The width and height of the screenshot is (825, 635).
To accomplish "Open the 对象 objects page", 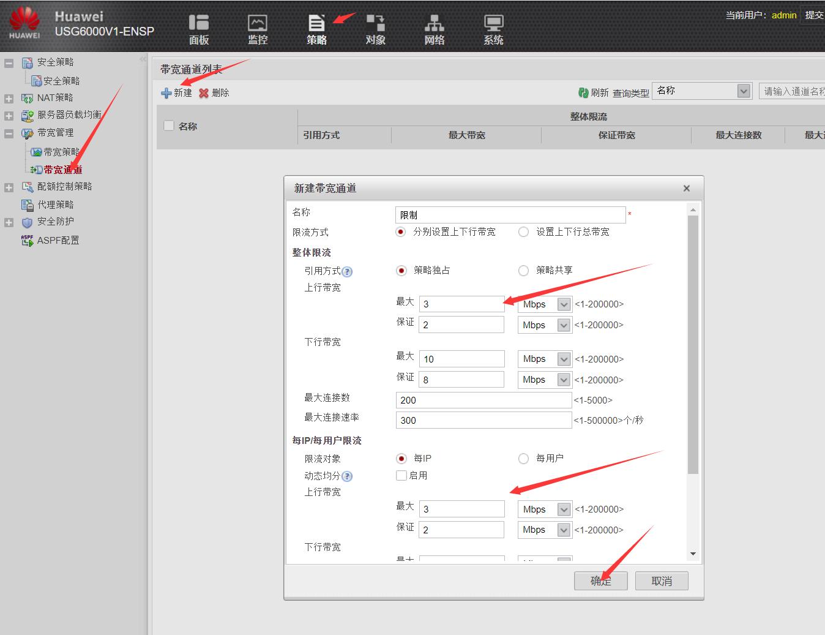I will point(375,29).
